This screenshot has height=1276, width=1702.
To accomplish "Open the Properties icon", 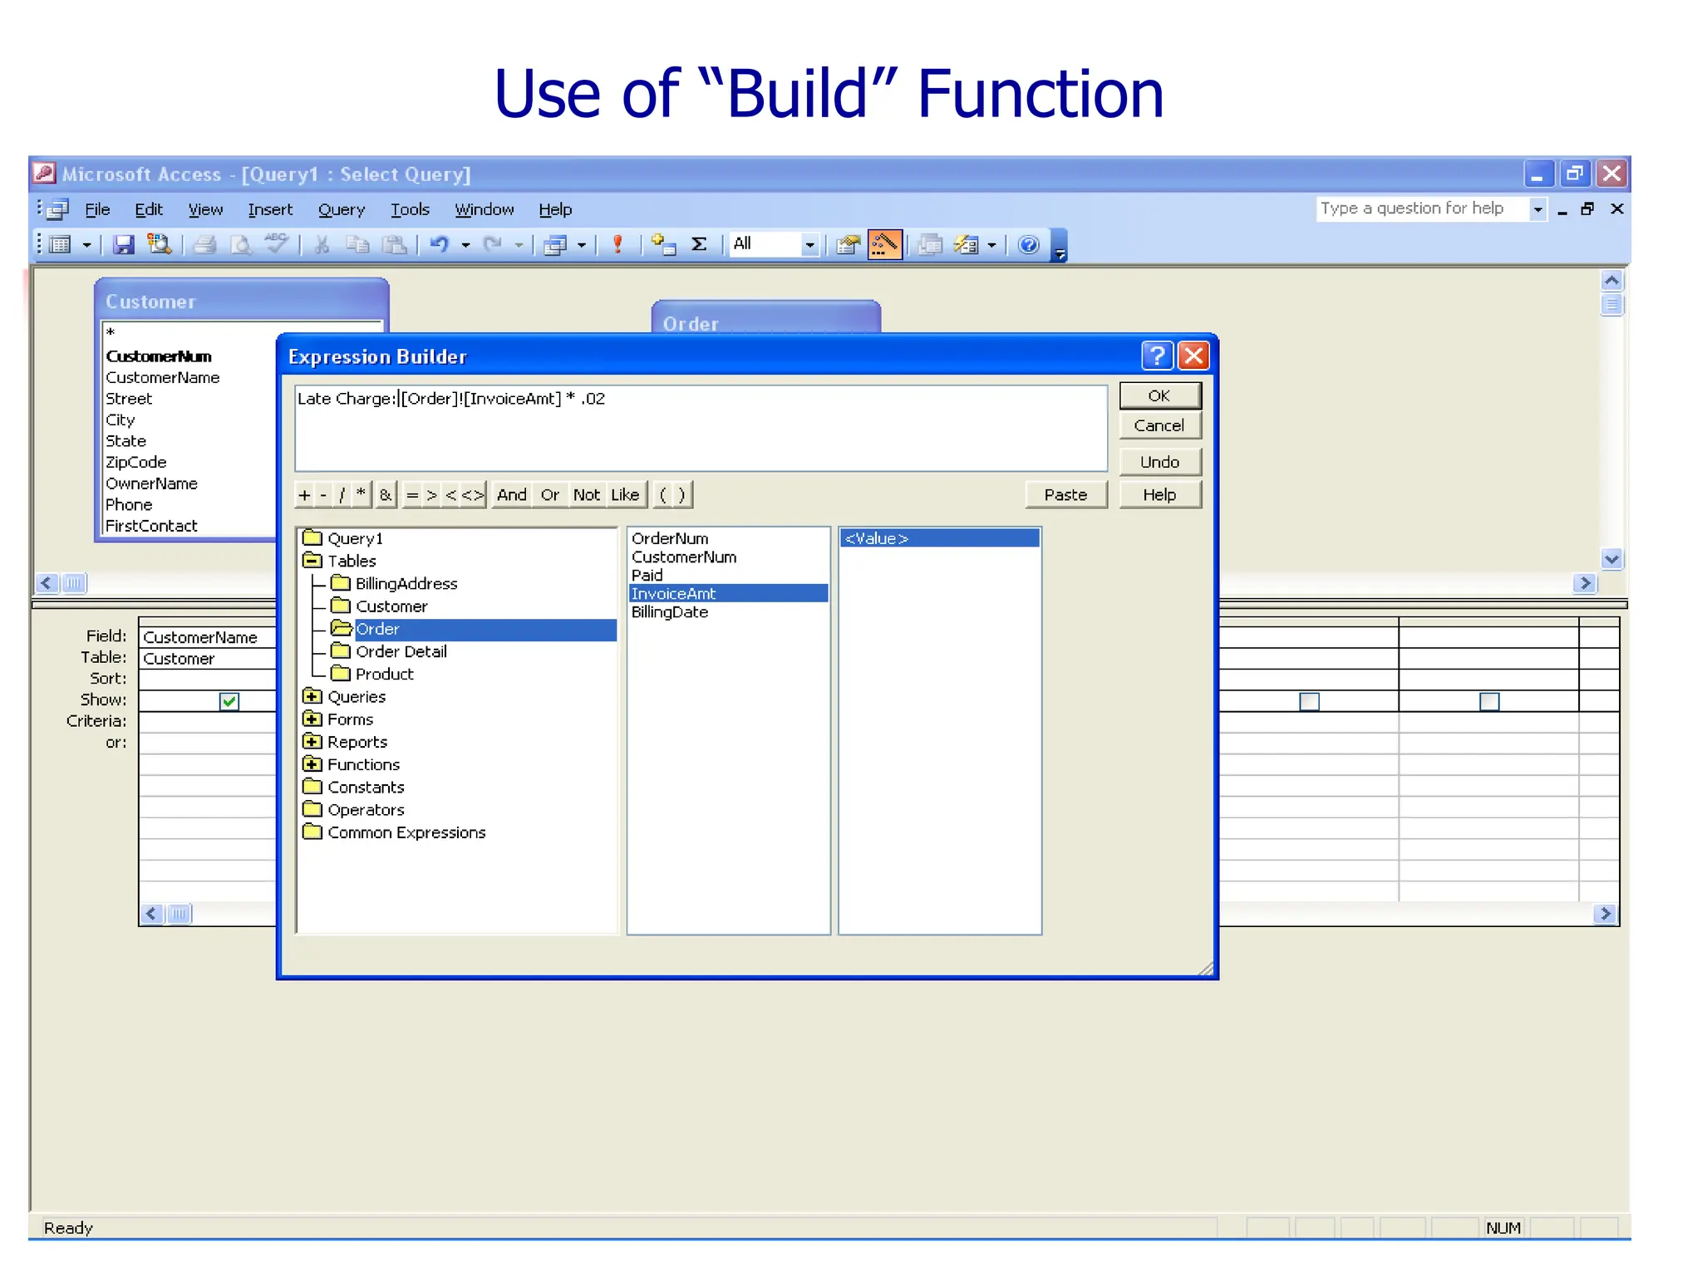I will coord(848,244).
